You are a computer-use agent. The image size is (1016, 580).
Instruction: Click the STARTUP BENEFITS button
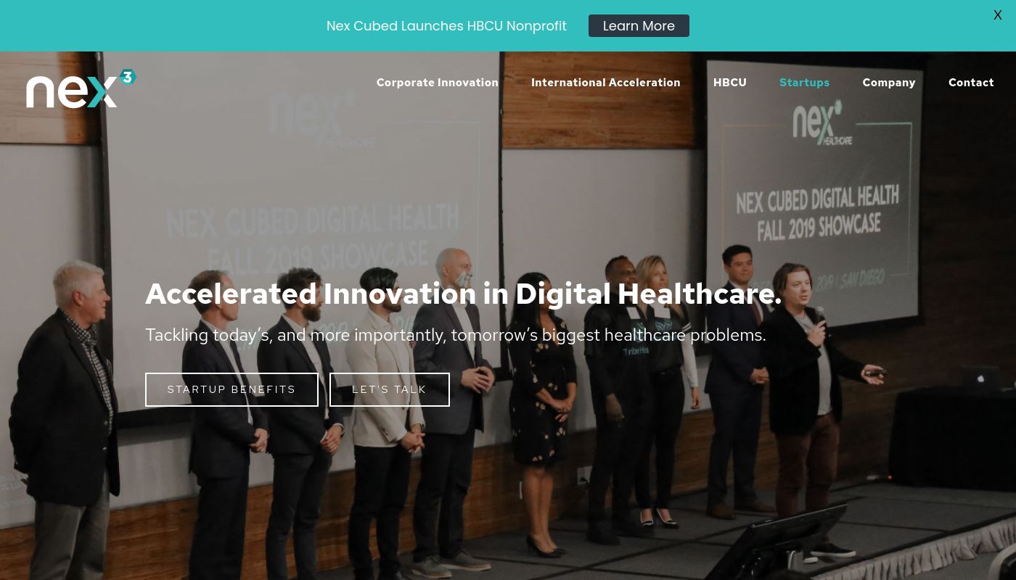tap(232, 389)
